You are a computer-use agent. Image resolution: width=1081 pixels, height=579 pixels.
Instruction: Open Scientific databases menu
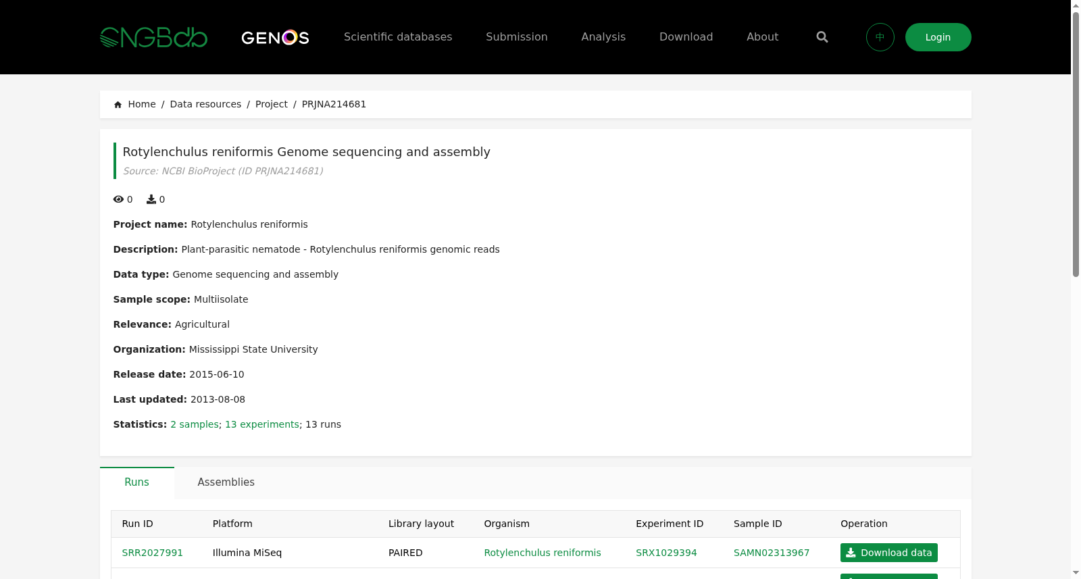coord(398,37)
